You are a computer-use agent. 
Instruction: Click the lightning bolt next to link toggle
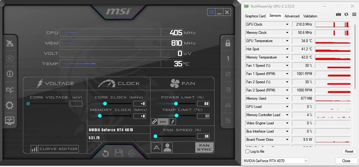(172, 122)
